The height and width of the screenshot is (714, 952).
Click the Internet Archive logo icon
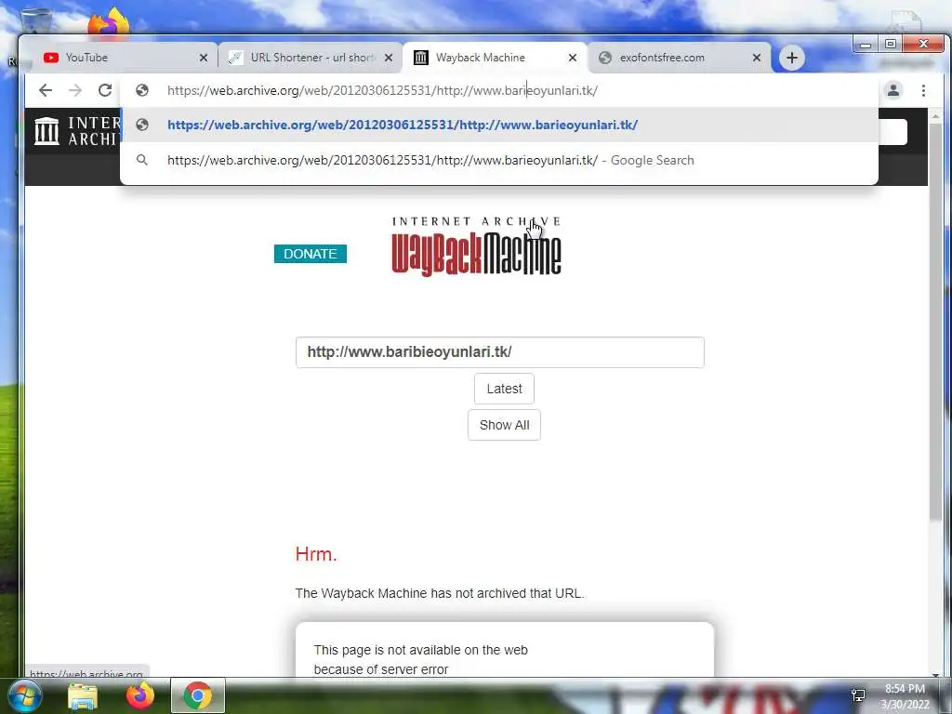pos(46,130)
